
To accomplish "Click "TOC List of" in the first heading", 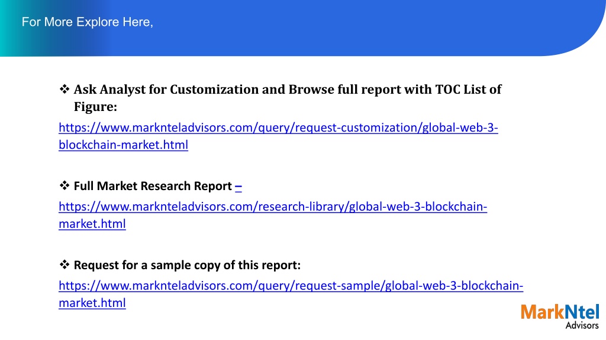I will click(468, 90).
